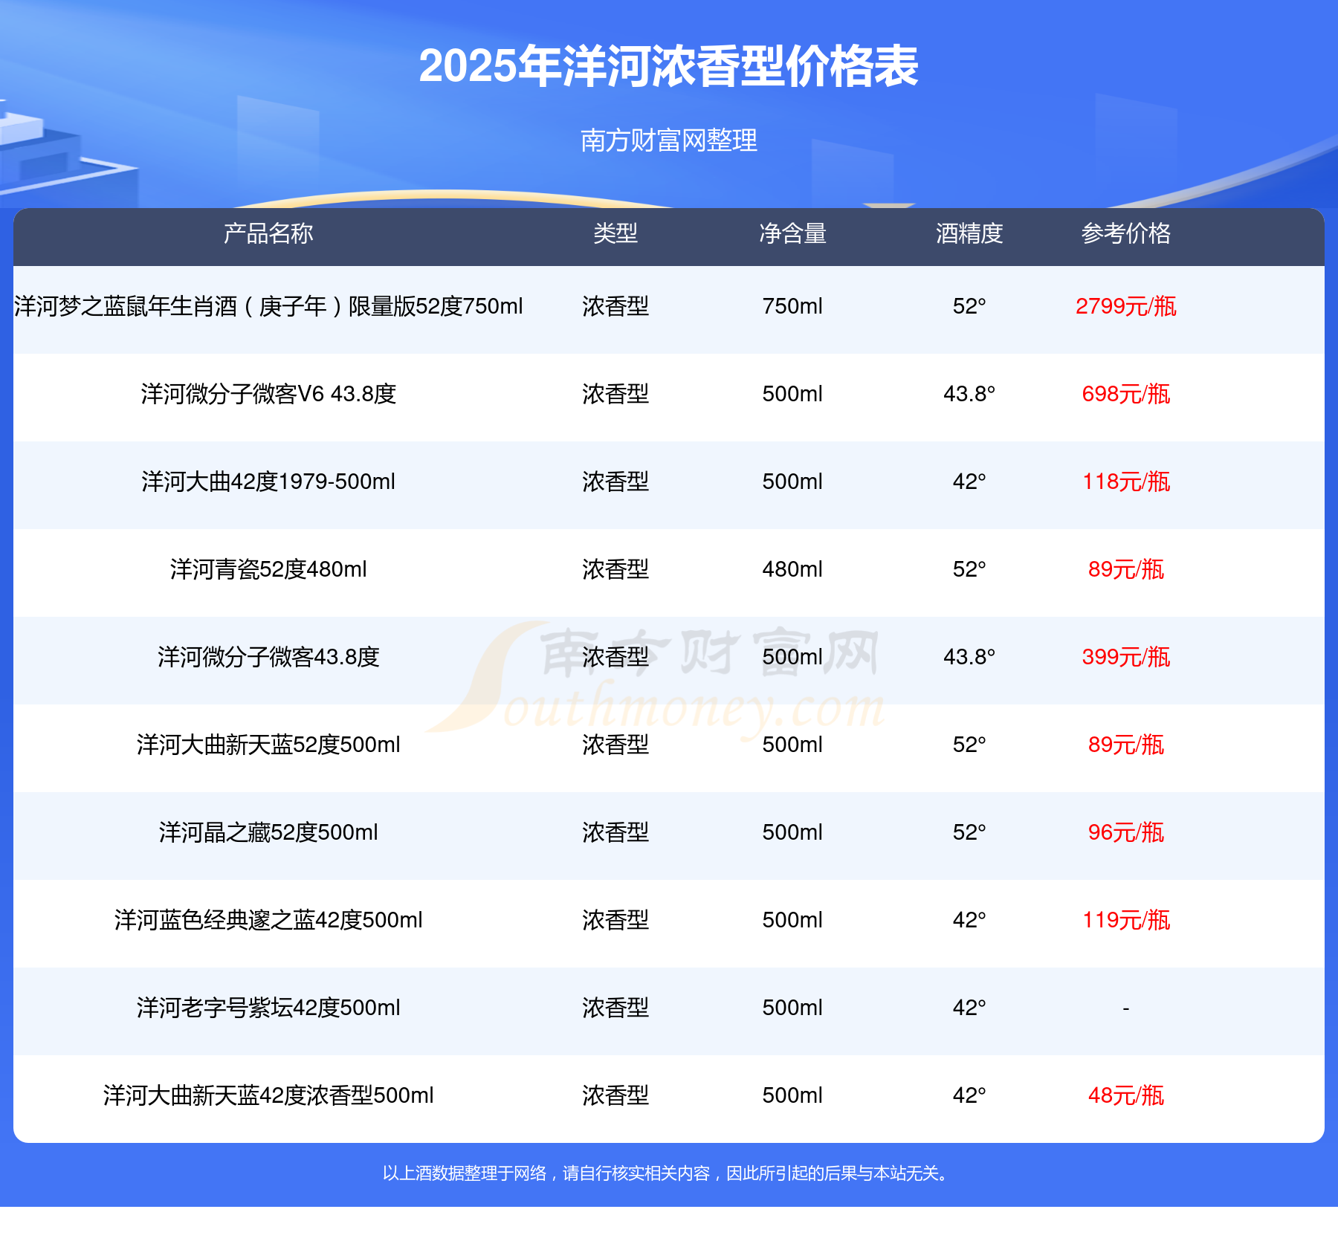Screen dimensions: 1338x1241
Task: Click the 698元/瓶 price
Action: tap(1126, 394)
